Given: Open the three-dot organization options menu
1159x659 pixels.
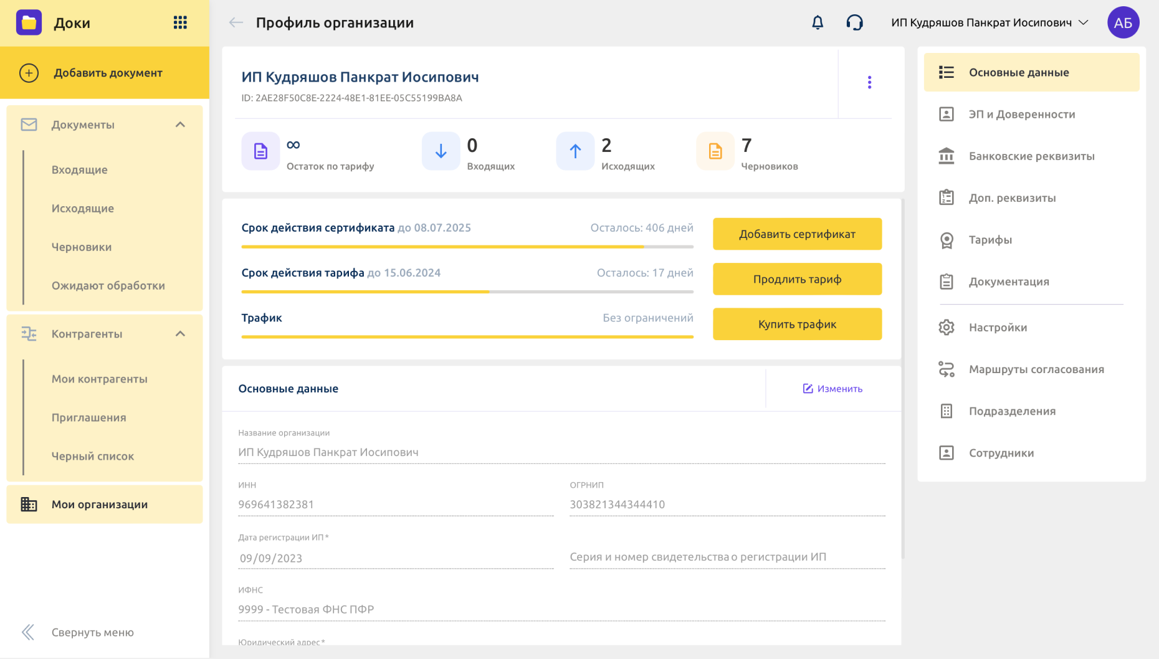Looking at the screenshot, I should pyautogui.click(x=869, y=82).
